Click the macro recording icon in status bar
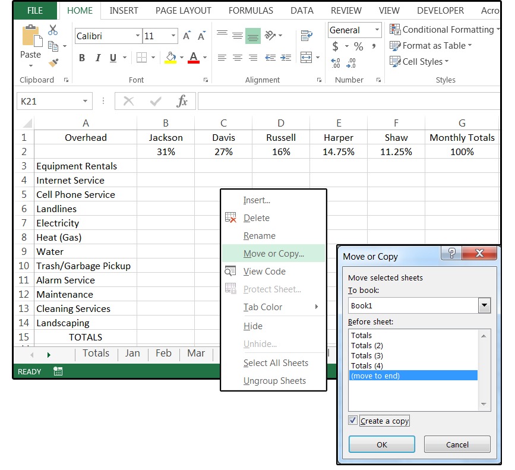 [x=58, y=371]
